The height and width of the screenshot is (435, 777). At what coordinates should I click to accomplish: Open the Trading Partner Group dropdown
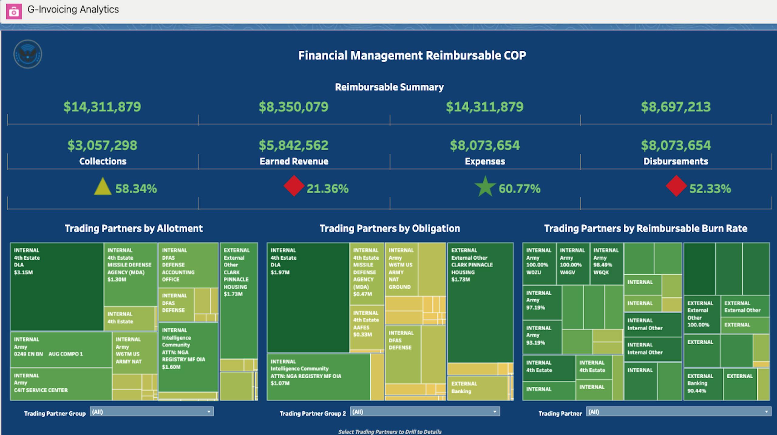pyautogui.click(x=151, y=412)
